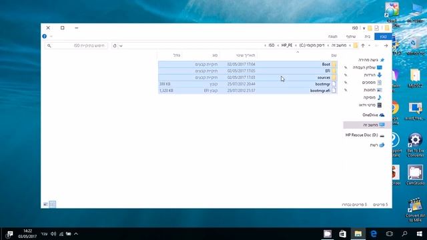Click the ISO breadcrumb in address bar
The height and width of the screenshot is (240, 427).
coord(272,45)
